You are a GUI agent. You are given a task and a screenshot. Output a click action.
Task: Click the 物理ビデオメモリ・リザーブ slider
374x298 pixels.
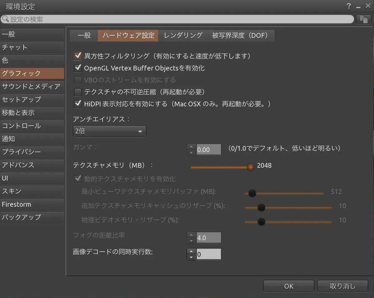[x=288, y=222]
